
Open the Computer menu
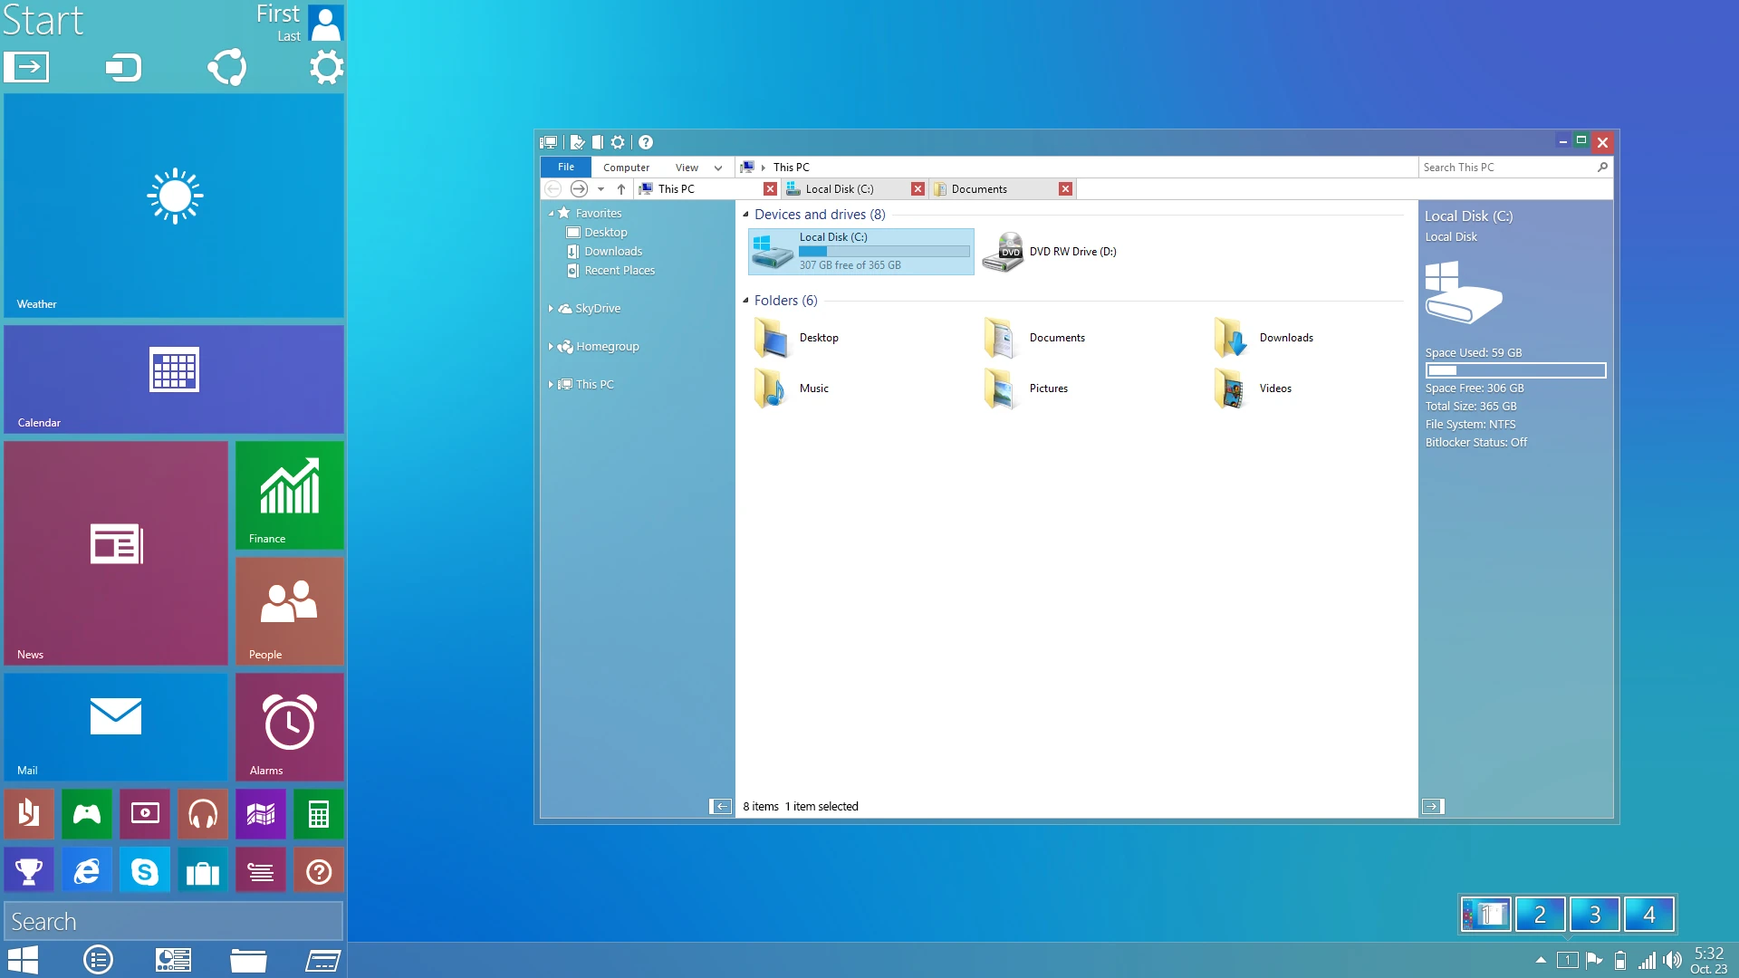pyautogui.click(x=626, y=167)
